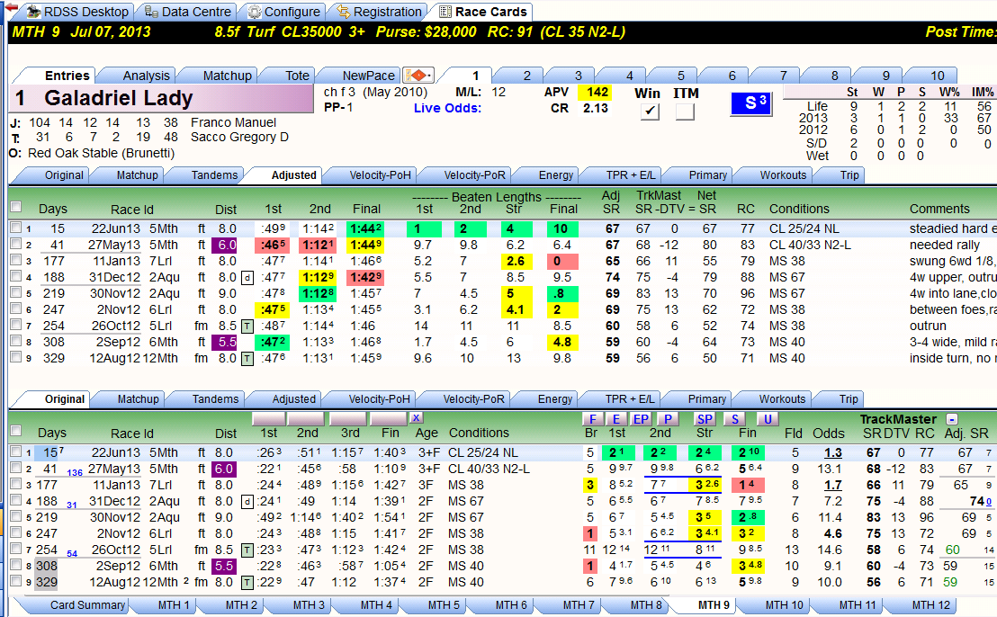The image size is (997, 617).
Task: Click the underlined 1.7 odds value
Action: click(833, 486)
